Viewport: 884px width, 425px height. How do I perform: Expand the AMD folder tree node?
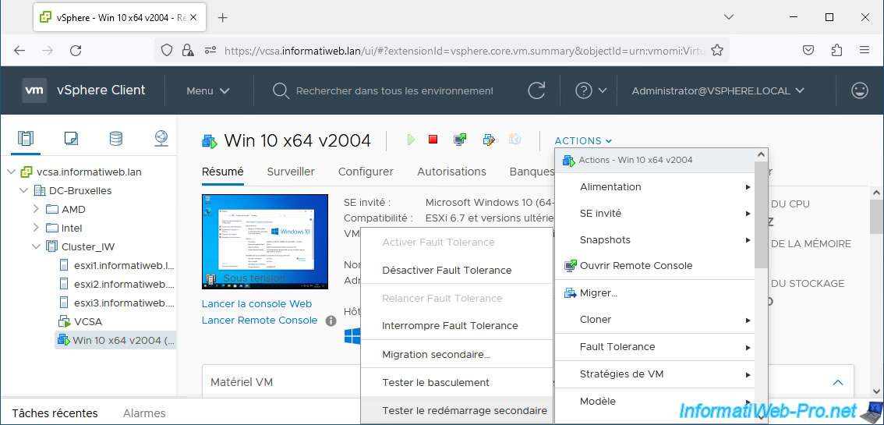pos(36,209)
